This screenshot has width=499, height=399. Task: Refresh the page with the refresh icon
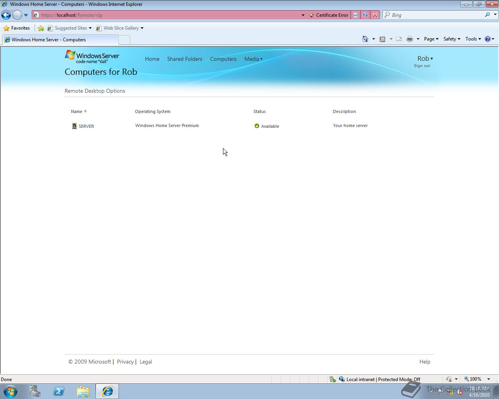(365, 15)
